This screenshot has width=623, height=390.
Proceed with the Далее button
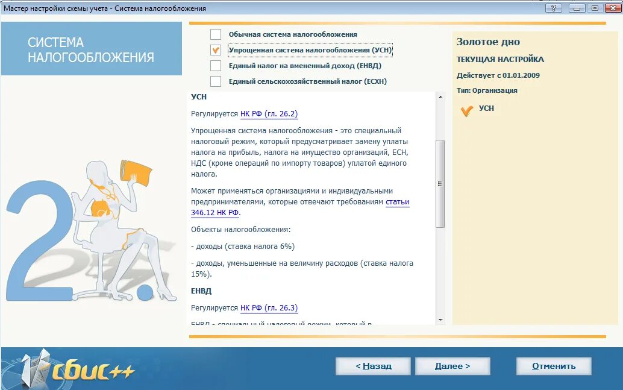[452, 366]
